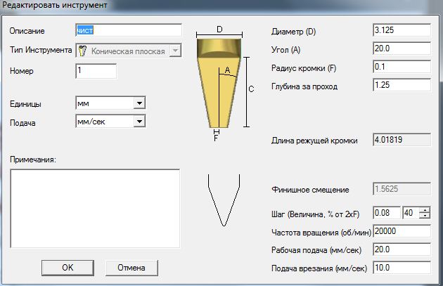The width and height of the screenshot is (443, 286).
Task: Click the Номер tool number field
Action: pos(96,71)
